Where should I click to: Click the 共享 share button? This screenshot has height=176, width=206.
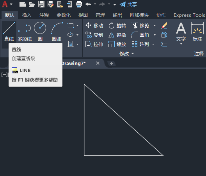coord(128,4)
